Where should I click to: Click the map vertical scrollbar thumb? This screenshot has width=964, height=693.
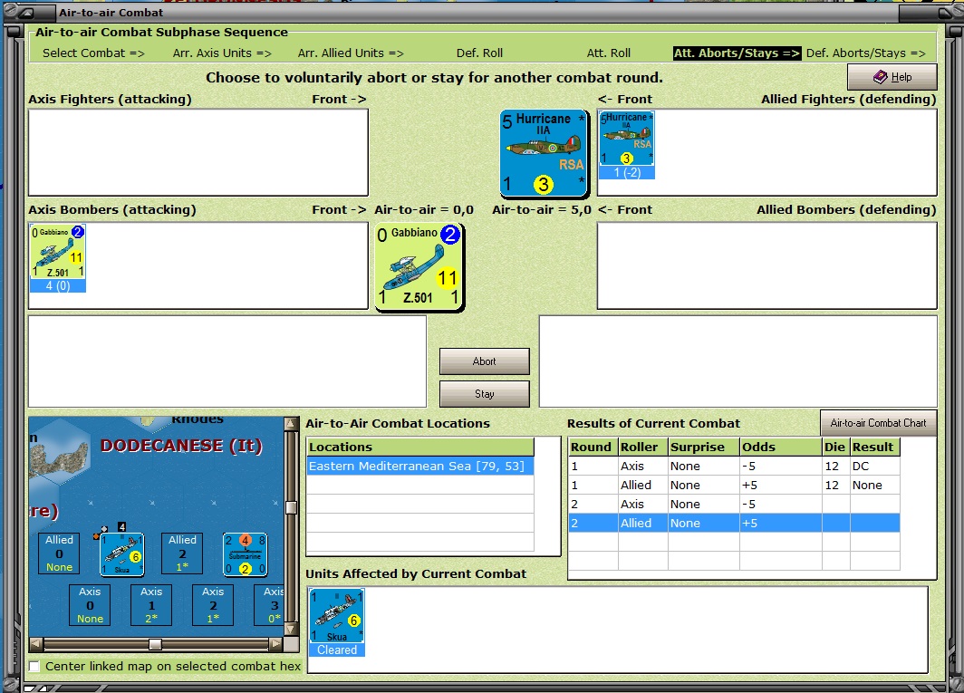tap(291, 507)
